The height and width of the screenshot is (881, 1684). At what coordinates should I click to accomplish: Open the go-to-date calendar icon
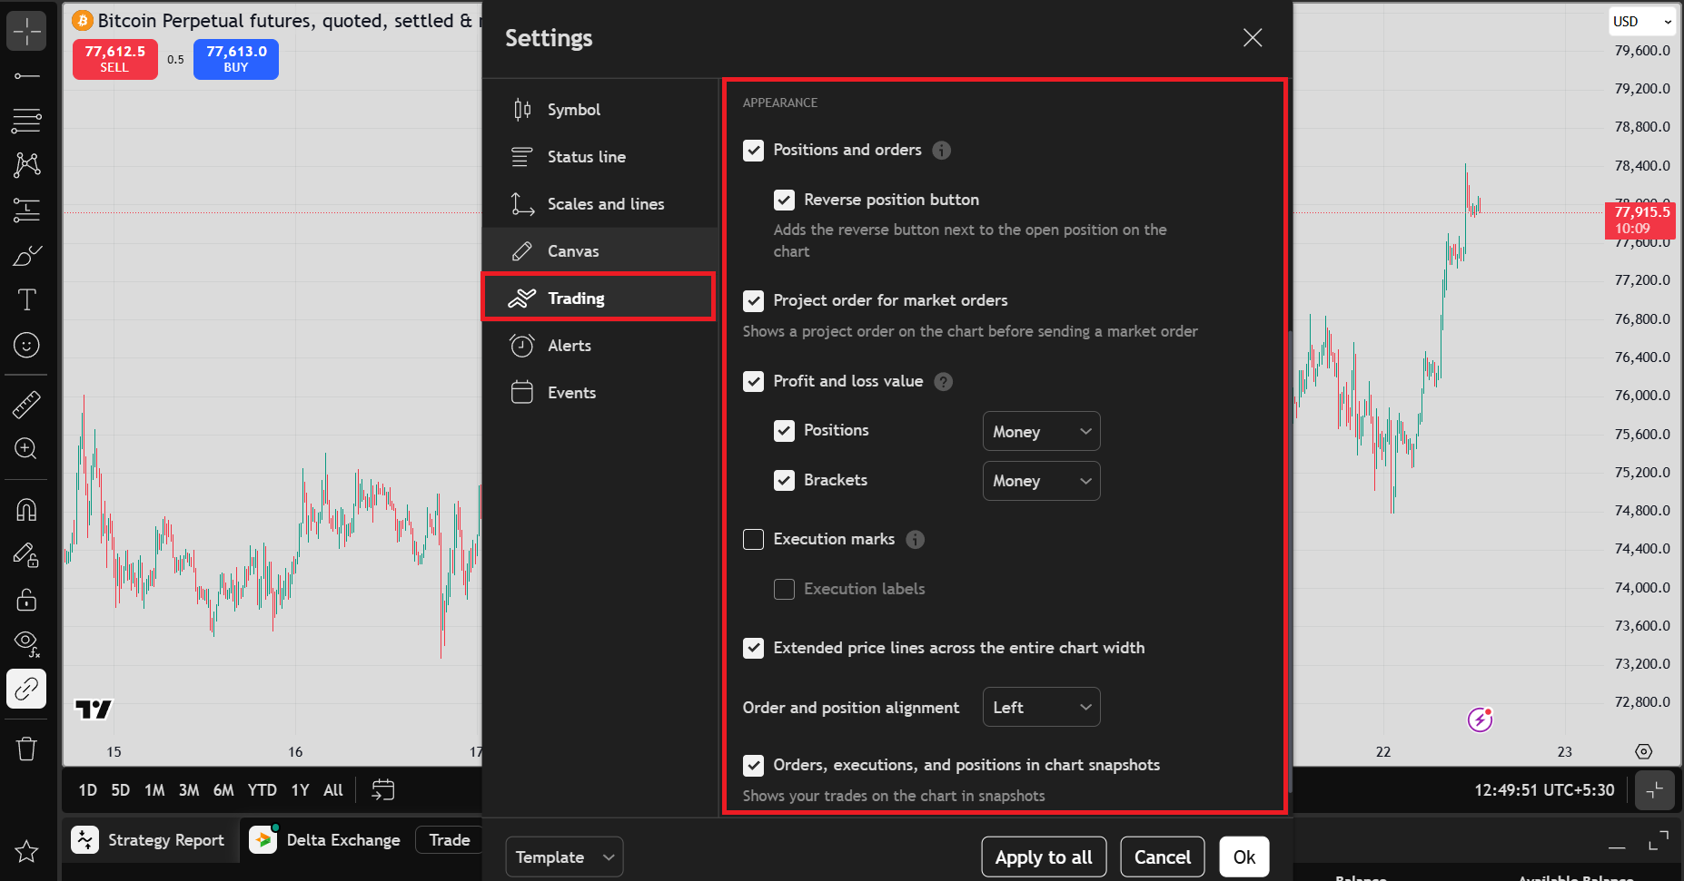click(383, 790)
